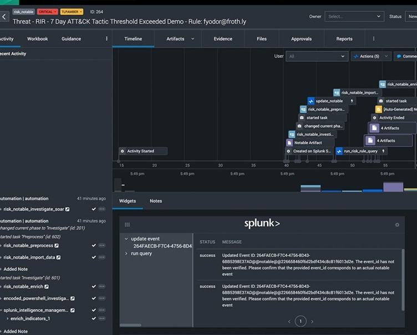
Task: Open external link icon for risk_notable_import_data
Action: pyautogui.click(x=59, y=257)
